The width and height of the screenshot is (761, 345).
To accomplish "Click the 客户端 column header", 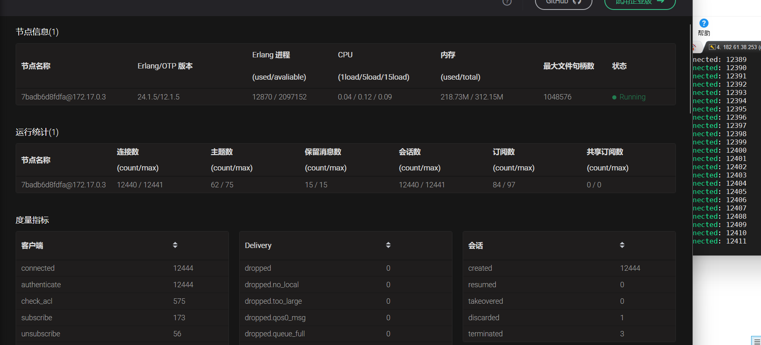I will click(x=32, y=246).
